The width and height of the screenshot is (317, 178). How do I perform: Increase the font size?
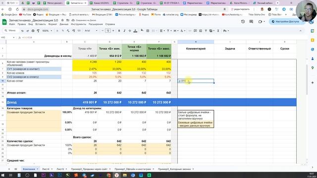tap(113, 31)
